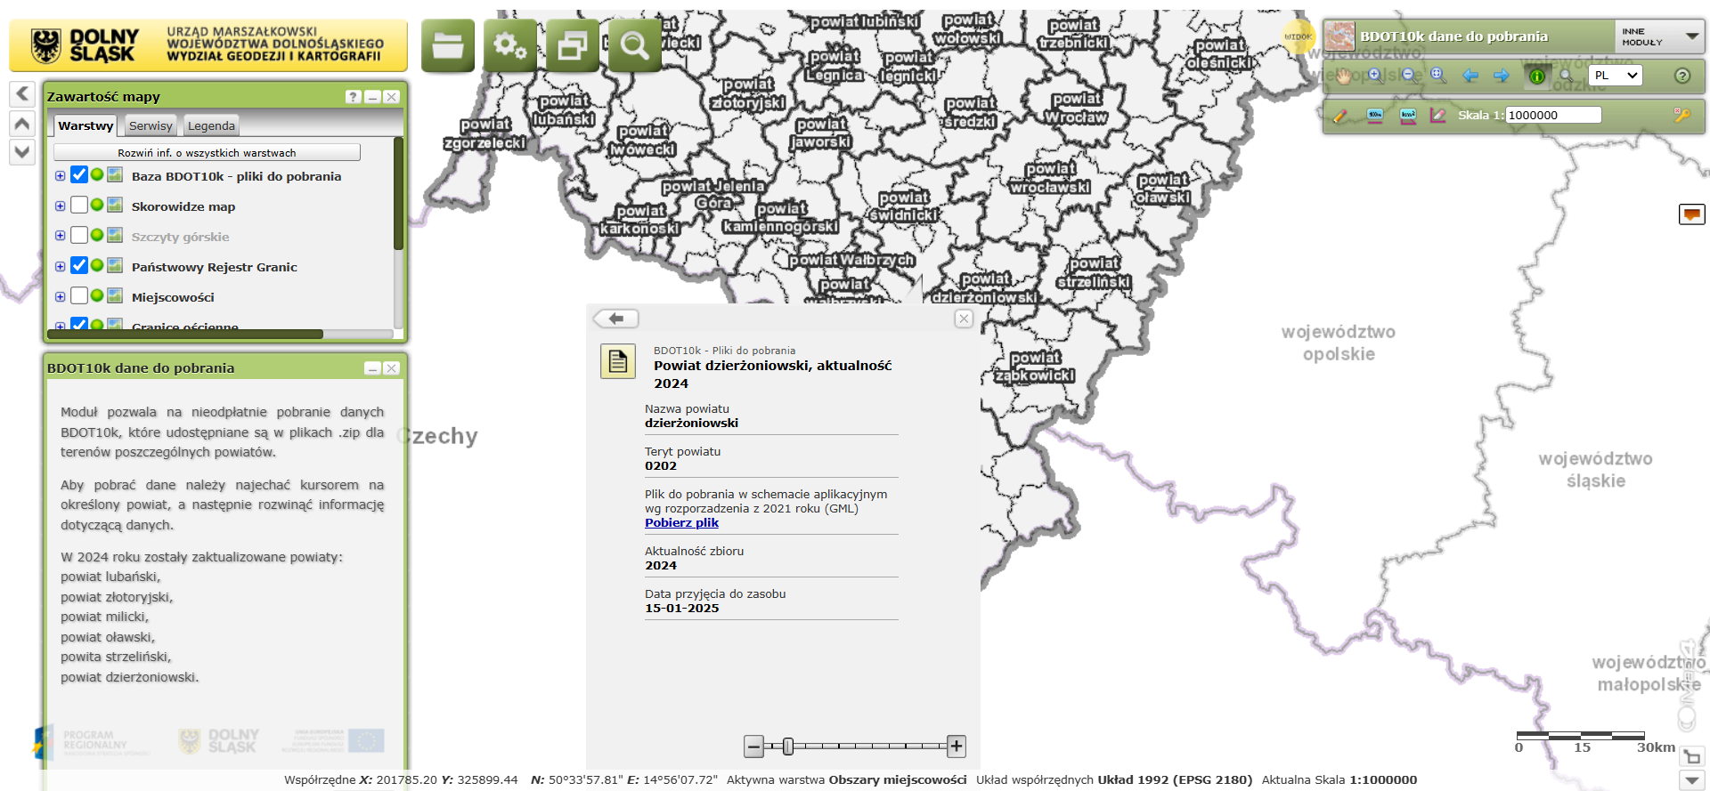Open the INNE MODUŁY dropdown
The height and width of the screenshot is (791, 1710).
1658,36
